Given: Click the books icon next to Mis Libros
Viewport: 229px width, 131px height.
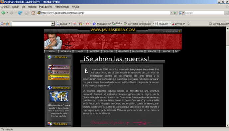Looking at the screenshot, I should [50, 124].
